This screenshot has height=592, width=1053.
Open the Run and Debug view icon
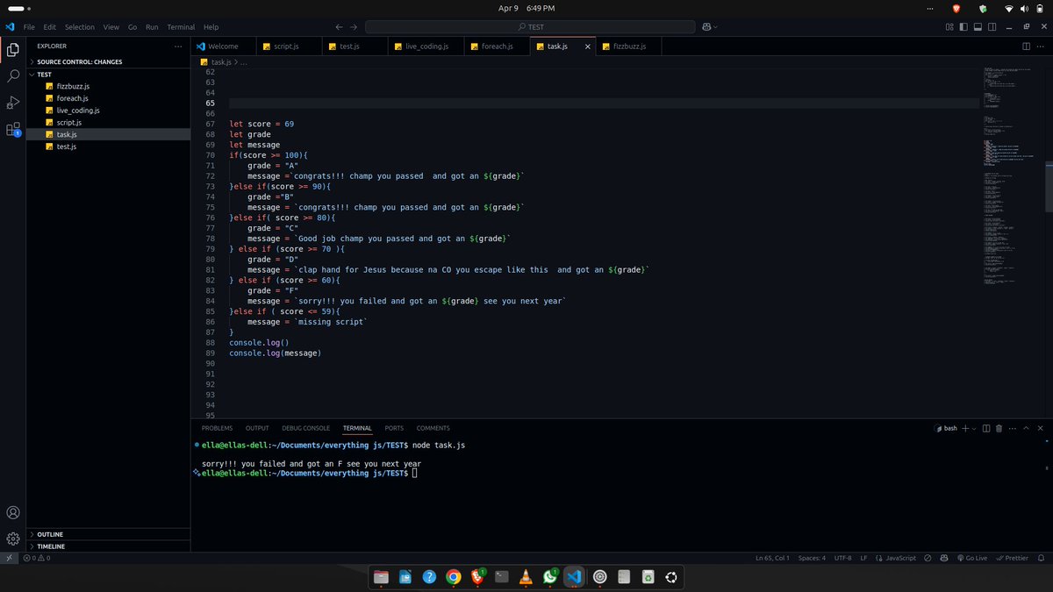13,103
